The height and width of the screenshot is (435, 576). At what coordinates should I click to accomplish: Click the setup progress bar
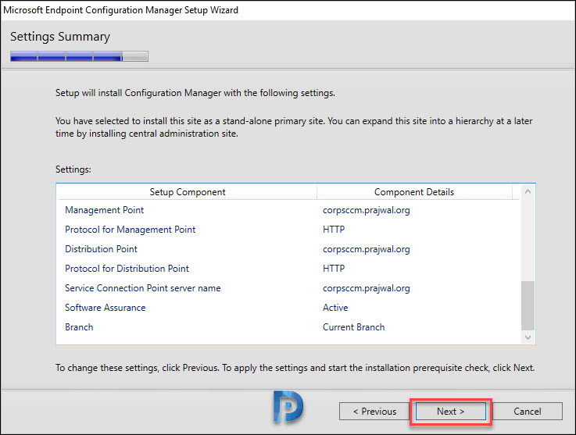[80, 56]
